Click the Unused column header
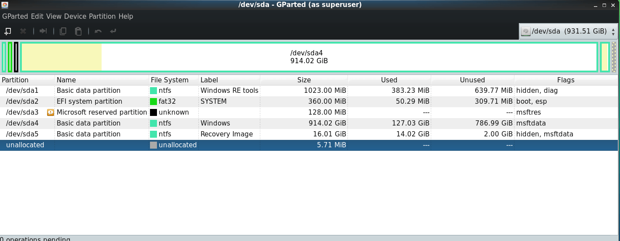This screenshot has height=241, width=620. 473,80
